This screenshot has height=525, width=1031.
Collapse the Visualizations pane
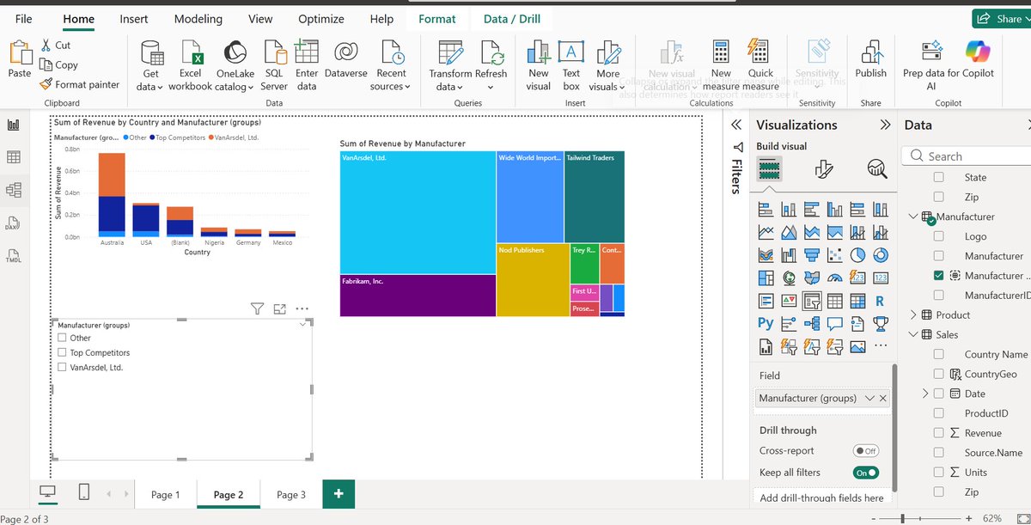pyautogui.click(x=885, y=125)
